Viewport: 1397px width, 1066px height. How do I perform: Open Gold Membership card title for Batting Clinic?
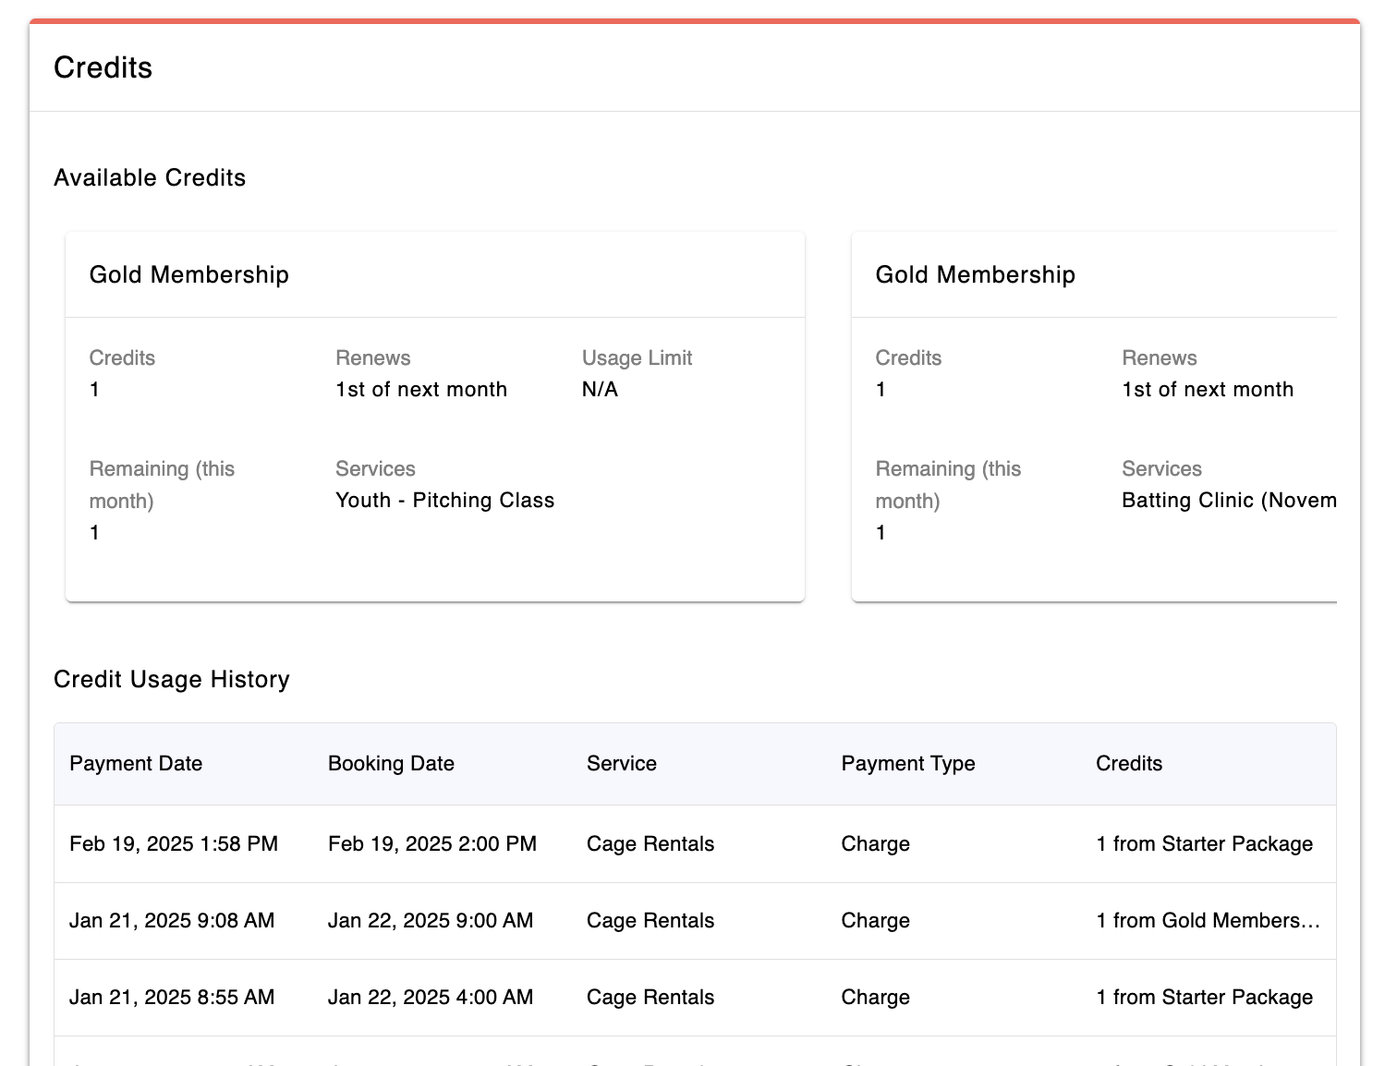975,275
